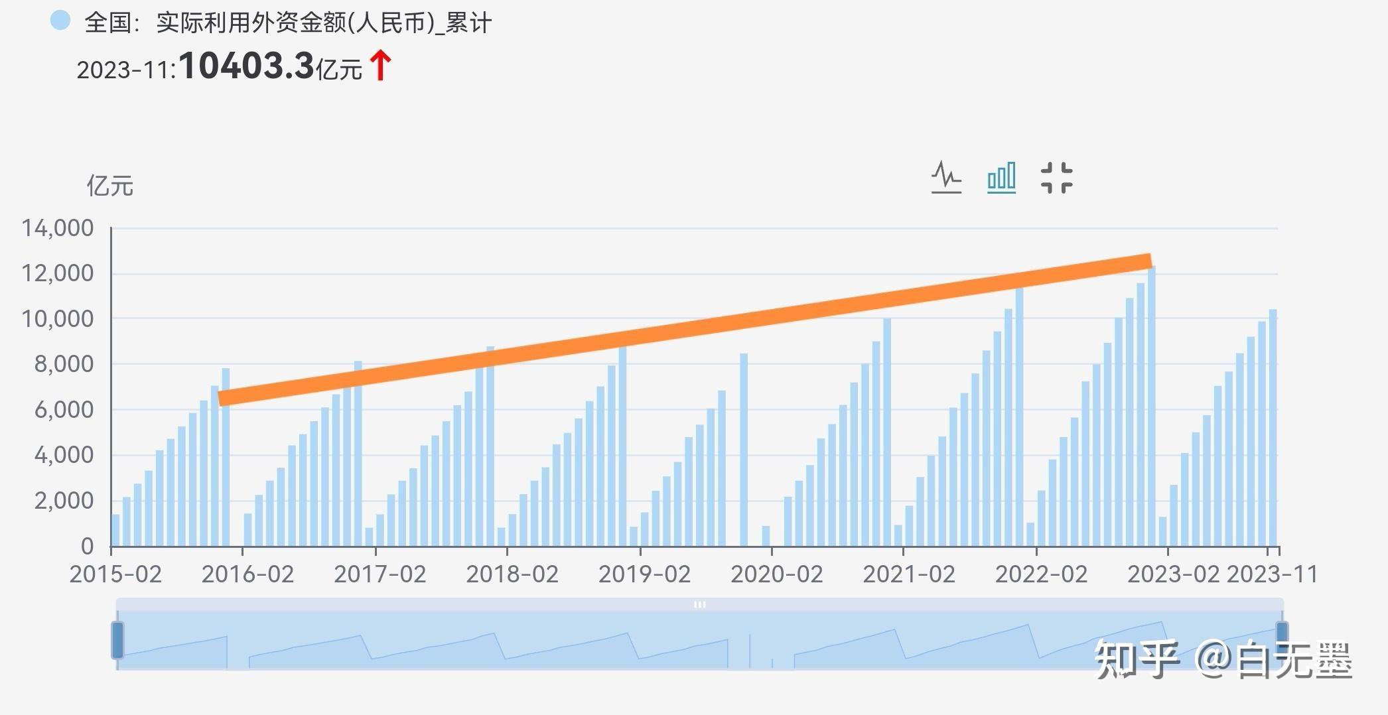Click the x-axis label 2017-02
The height and width of the screenshot is (715, 1388).
380,574
